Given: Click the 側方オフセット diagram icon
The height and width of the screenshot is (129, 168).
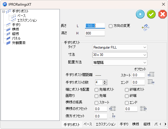Looking at the screenshot, I should 112,116.
